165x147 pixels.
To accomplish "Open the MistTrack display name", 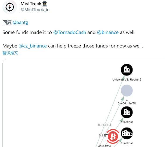I will (x=31, y=4).
